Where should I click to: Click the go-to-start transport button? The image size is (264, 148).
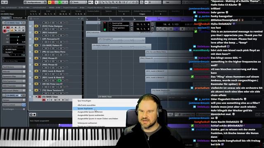pos(158,29)
